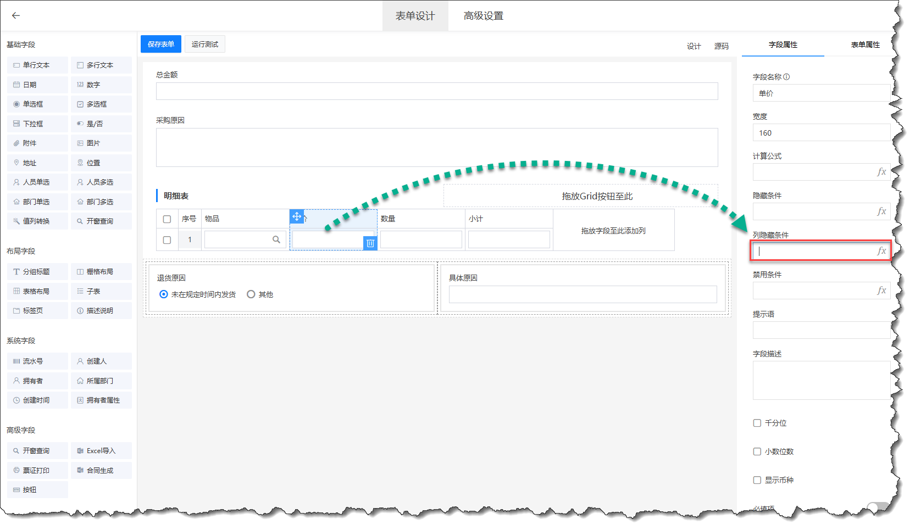Open formula editor for 列隐藏条件

click(881, 251)
